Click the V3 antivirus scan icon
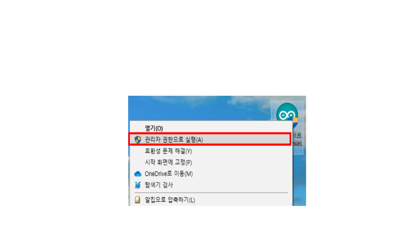Viewport: 412px width, 231px height. (138, 185)
